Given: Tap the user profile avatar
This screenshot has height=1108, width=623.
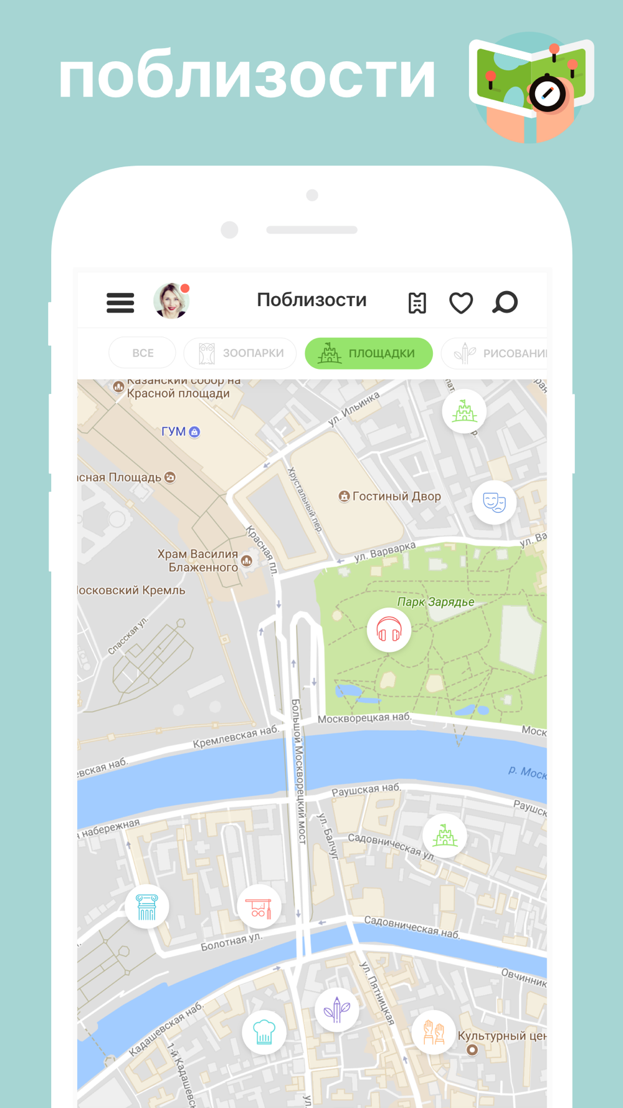Looking at the screenshot, I should coord(171,301).
